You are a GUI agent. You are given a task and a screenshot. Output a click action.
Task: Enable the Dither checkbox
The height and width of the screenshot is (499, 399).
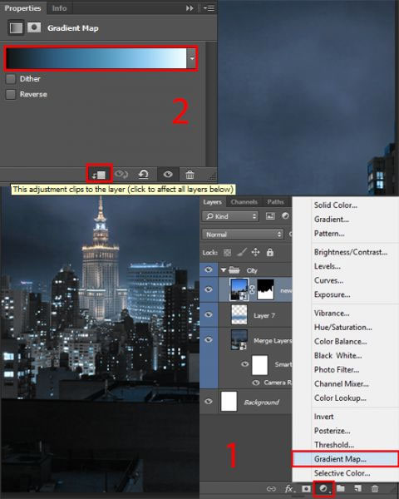[11, 79]
